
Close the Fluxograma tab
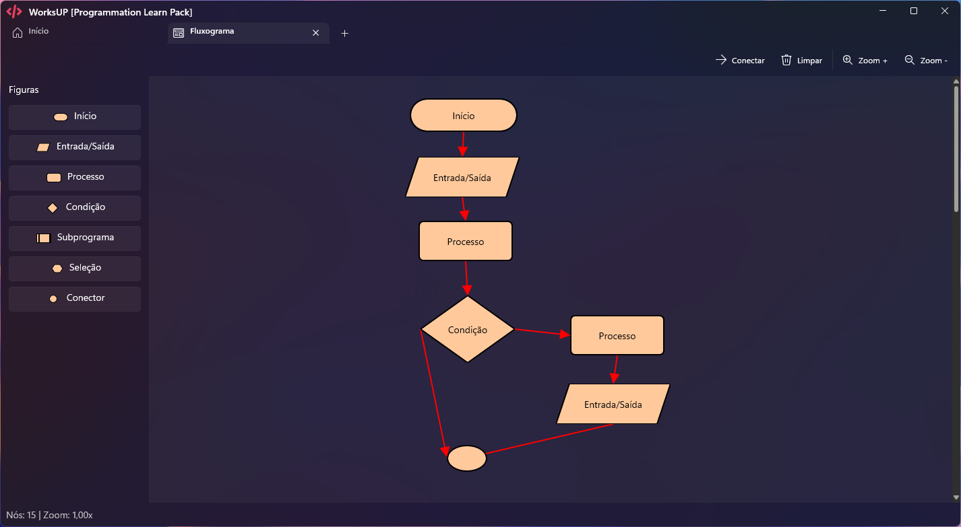pyautogui.click(x=315, y=33)
